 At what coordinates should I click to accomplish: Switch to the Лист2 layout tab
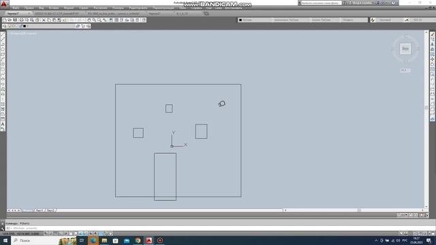[50, 210]
